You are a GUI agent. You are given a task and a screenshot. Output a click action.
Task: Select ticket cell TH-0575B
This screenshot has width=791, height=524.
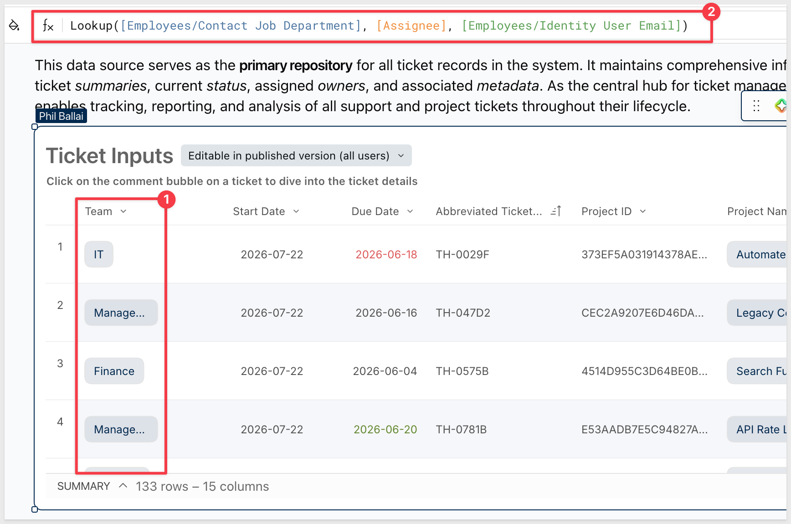pyautogui.click(x=462, y=371)
